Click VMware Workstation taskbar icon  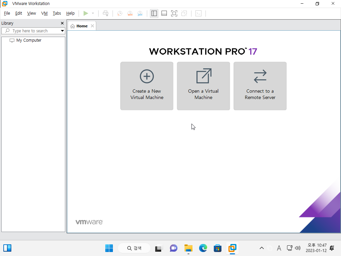232,248
